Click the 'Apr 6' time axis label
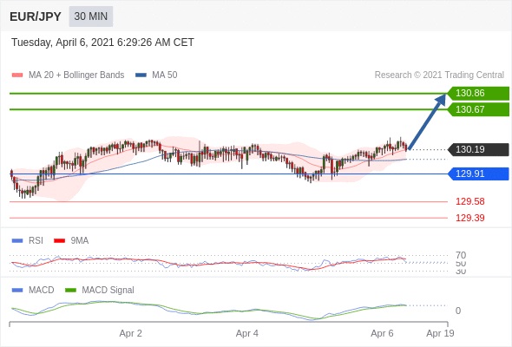 (x=382, y=333)
